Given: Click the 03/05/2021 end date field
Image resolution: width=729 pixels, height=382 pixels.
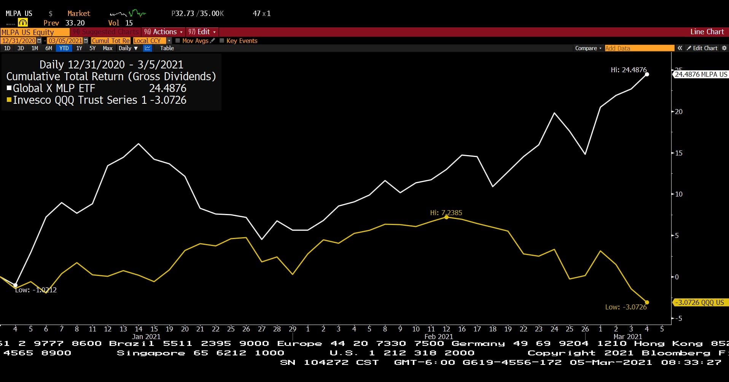Looking at the screenshot, I should (x=65, y=41).
